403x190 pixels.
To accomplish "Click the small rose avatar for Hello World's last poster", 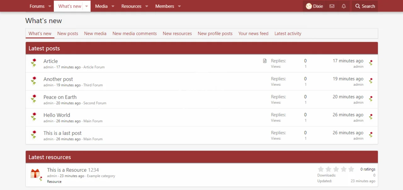I will [x=371, y=117].
